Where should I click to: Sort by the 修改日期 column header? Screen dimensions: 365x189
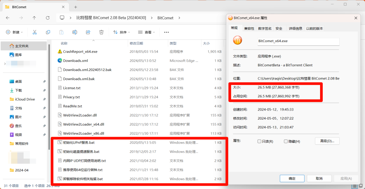tap(136, 43)
